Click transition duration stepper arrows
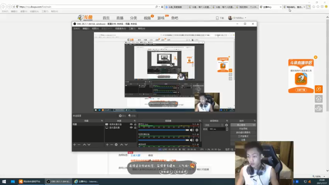The width and height of the screenshot is (329, 185). tap(227, 129)
